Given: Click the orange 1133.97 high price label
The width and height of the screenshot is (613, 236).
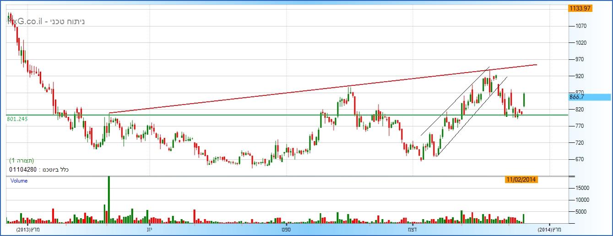Looking at the screenshot, I should point(580,8).
